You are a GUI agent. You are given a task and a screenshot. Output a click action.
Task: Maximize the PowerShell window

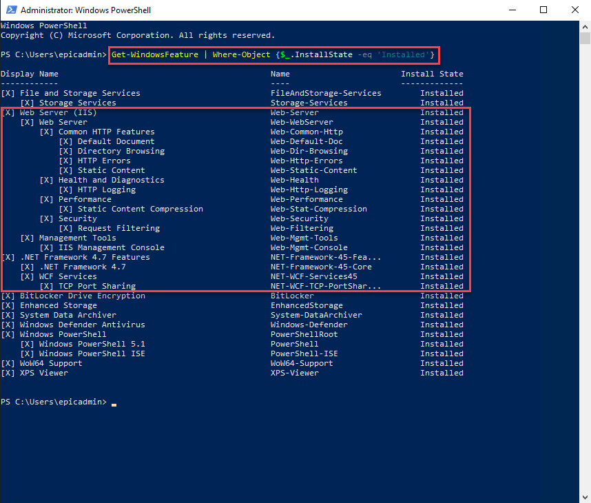coord(543,10)
